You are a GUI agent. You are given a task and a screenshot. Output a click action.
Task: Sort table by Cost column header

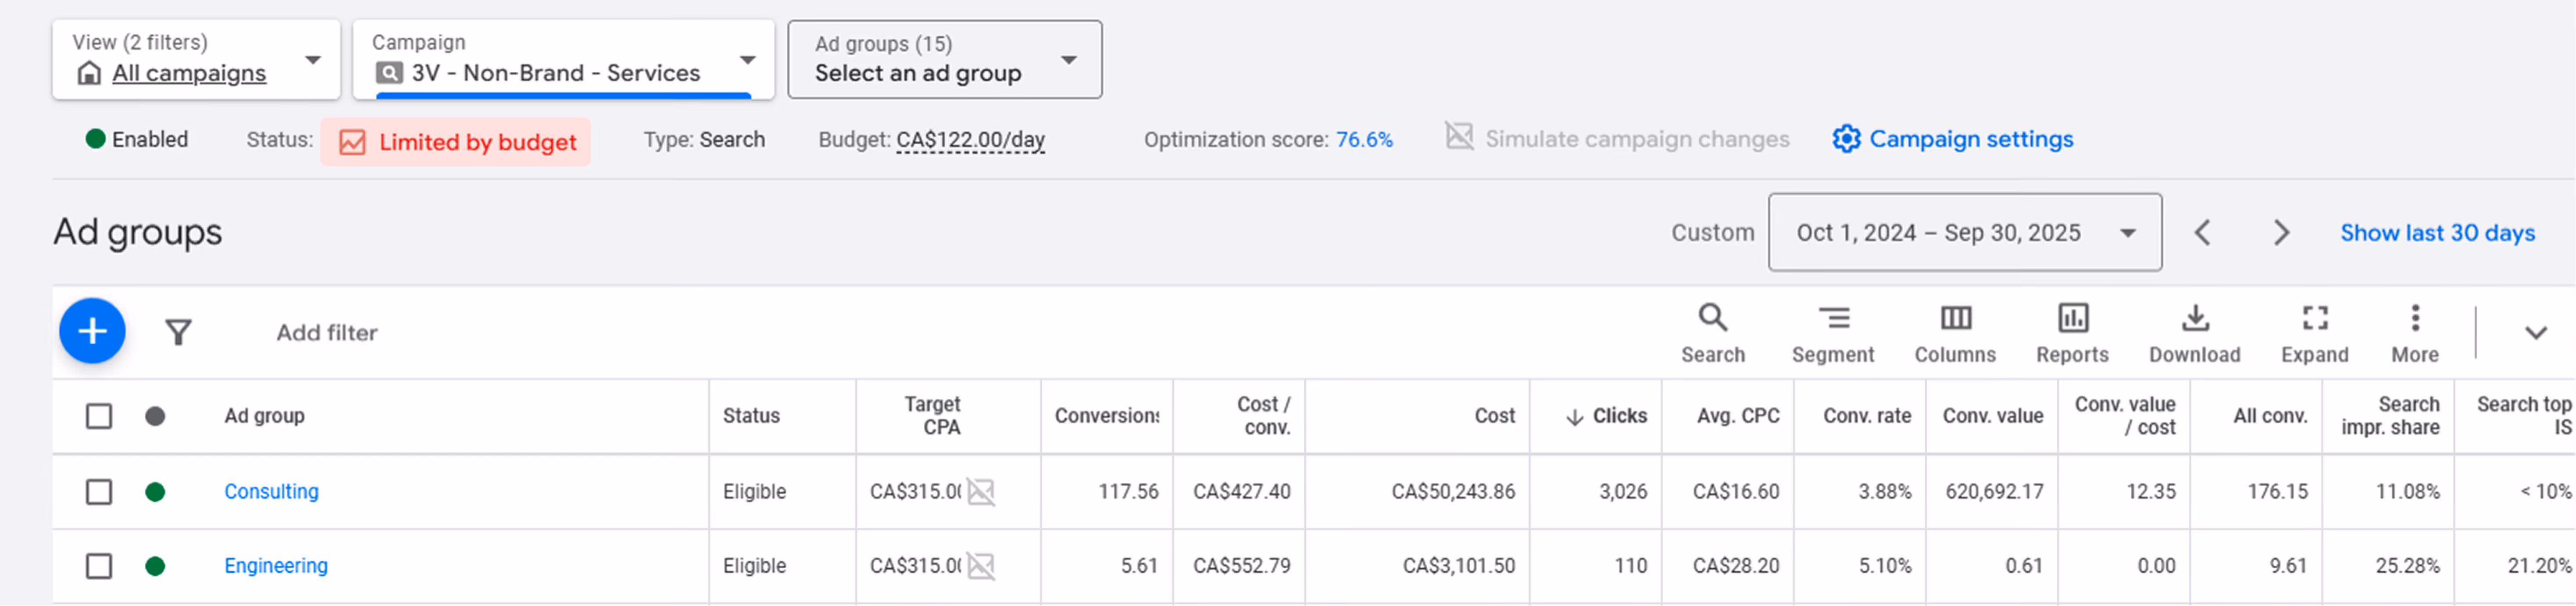tap(1494, 416)
